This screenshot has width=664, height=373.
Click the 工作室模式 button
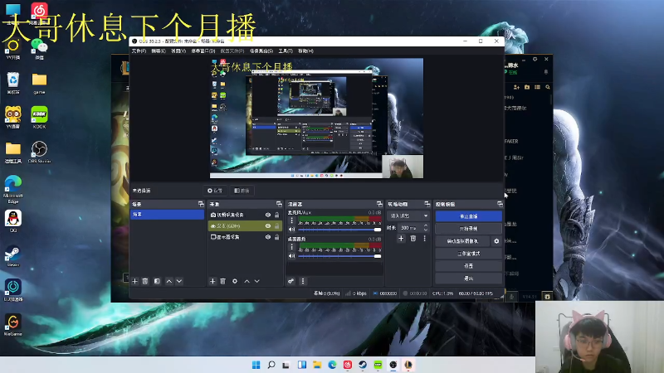coord(468,254)
